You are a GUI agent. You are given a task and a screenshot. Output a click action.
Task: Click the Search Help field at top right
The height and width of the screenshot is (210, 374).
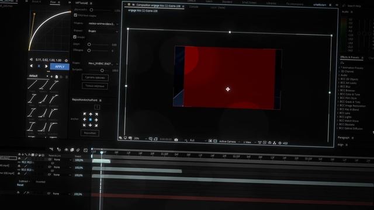coord(354,6)
